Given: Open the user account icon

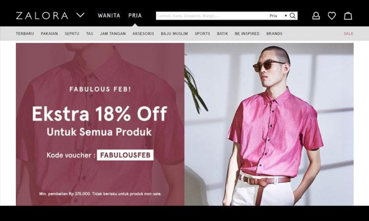Looking at the screenshot, I should [316, 16].
